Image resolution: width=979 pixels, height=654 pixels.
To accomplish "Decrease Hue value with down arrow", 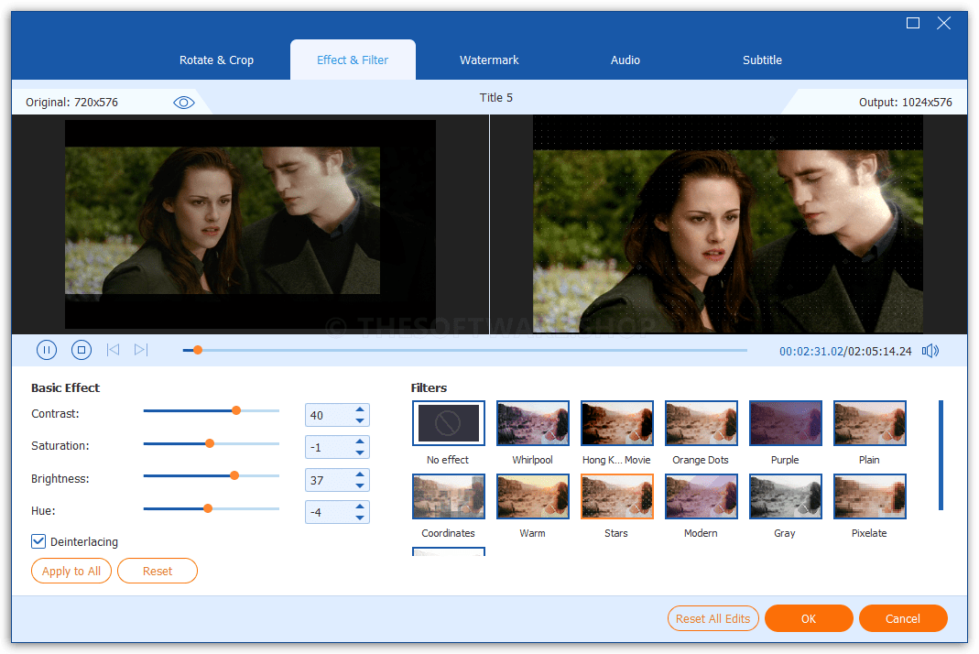I will click(360, 518).
